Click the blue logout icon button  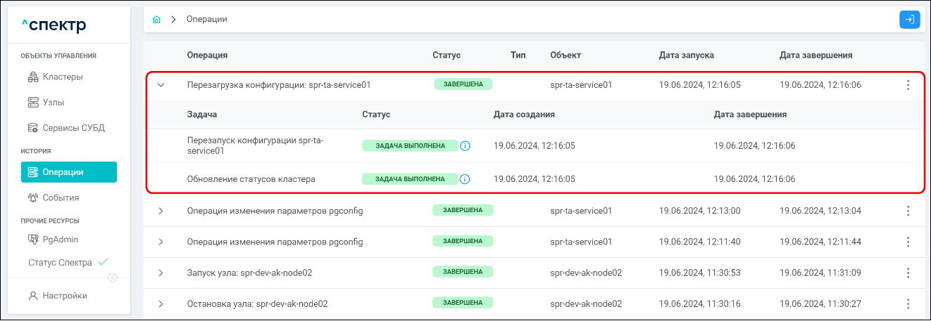pyautogui.click(x=909, y=20)
